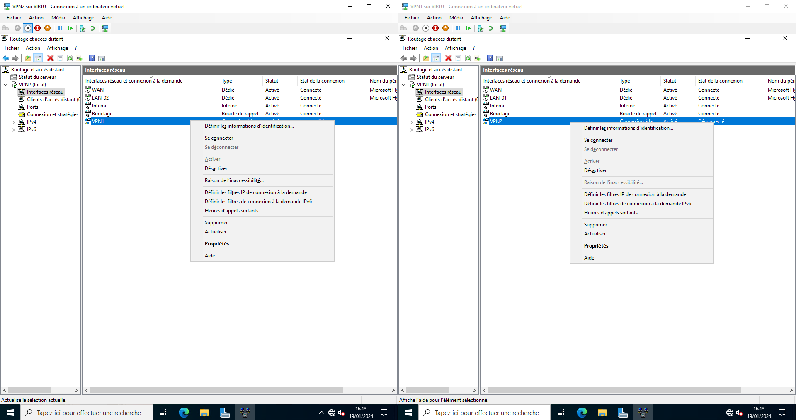
Task: Toggle the action pane in the VPN1 console toolbar
Action: click(x=500, y=58)
